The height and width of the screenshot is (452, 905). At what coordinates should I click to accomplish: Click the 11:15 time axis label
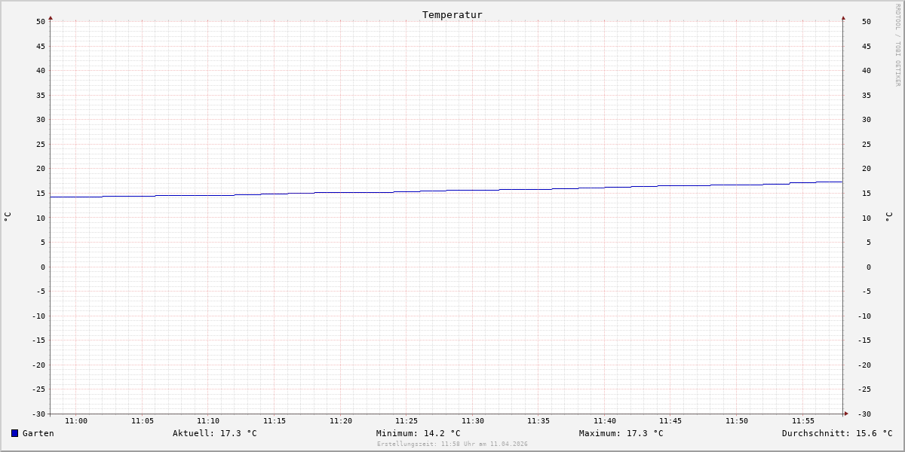pyautogui.click(x=275, y=421)
